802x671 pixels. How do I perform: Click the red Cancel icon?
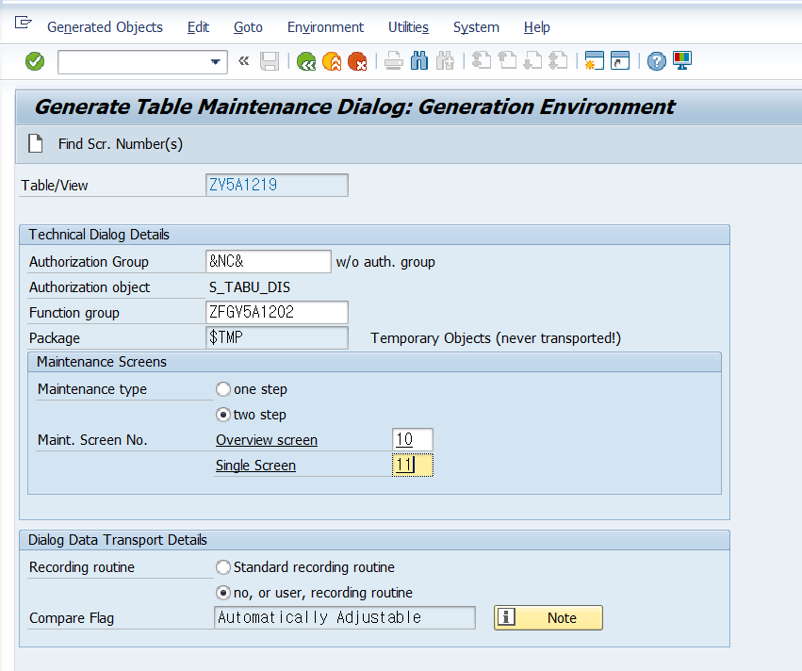tap(357, 61)
